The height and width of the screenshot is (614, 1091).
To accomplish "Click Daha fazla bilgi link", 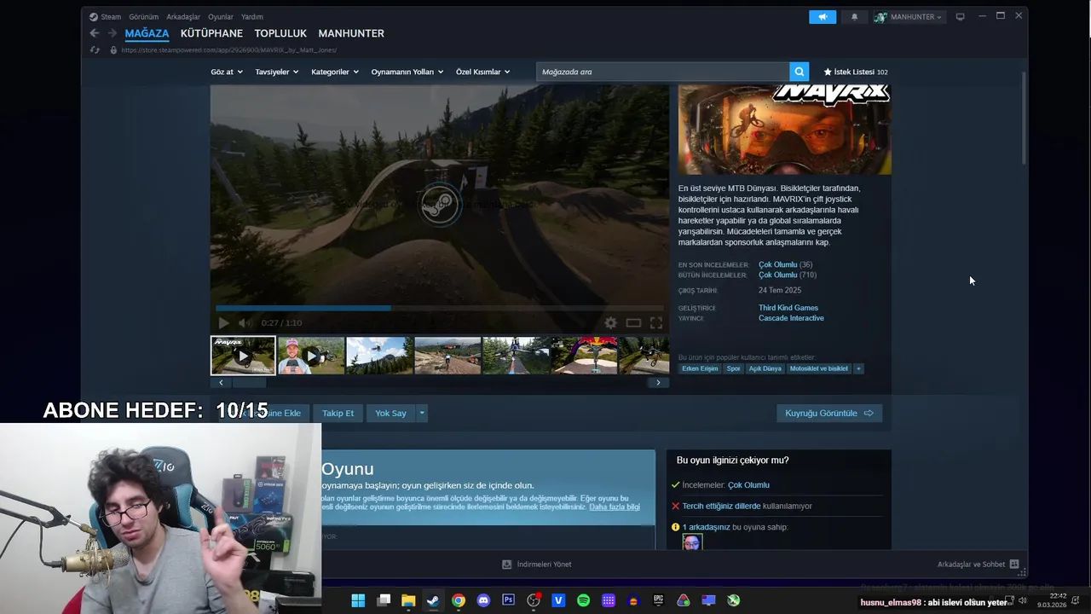I will point(615,507).
